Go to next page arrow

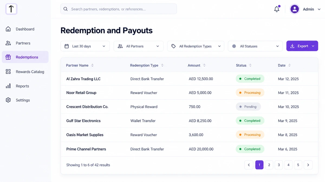308,165
